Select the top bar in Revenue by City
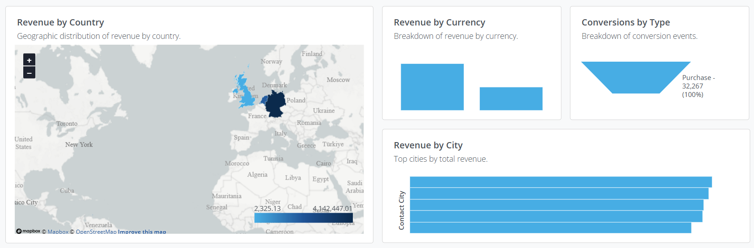The image size is (754, 248). click(x=561, y=182)
